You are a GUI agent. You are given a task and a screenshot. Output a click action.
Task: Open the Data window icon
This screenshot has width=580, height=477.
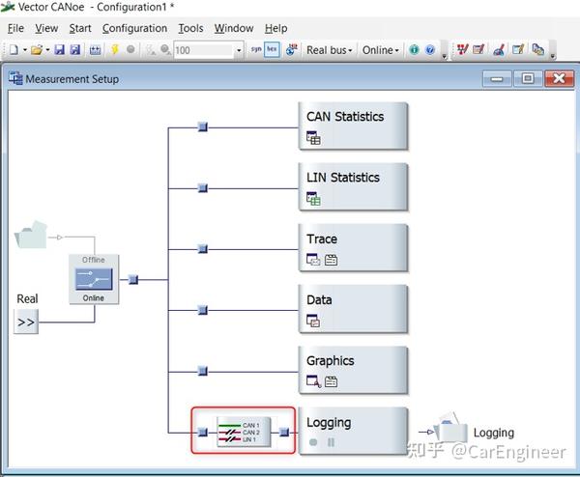click(313, 321)
